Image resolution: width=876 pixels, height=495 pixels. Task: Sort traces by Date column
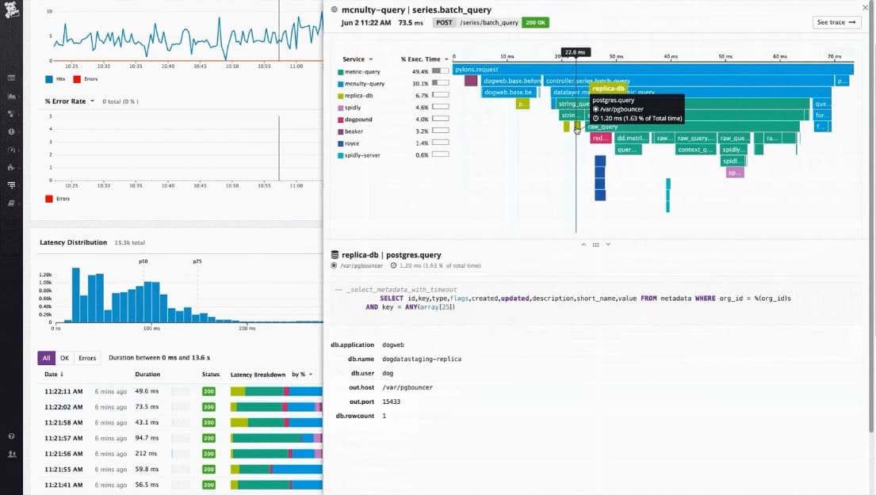click(54, 374)
